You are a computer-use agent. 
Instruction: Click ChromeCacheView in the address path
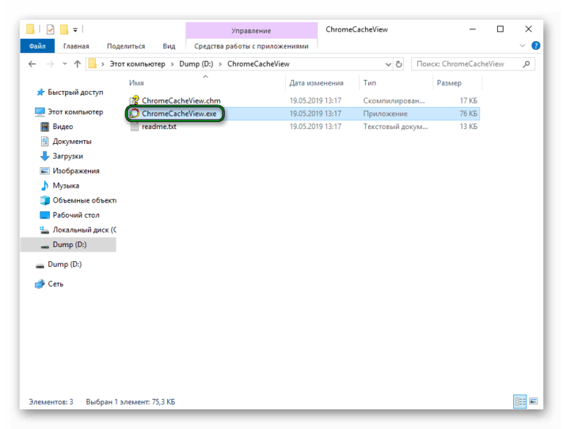click(x=258, y=64)
